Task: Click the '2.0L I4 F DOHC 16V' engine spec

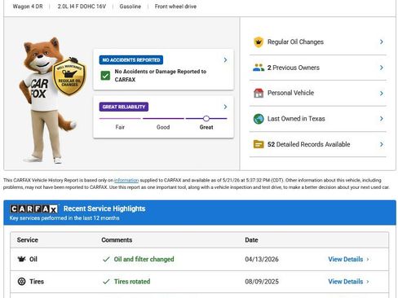Action: (x=82, y=7)
